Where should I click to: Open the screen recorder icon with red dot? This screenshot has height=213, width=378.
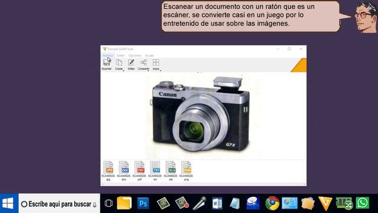pyautogui.click(x=182, y=203)
